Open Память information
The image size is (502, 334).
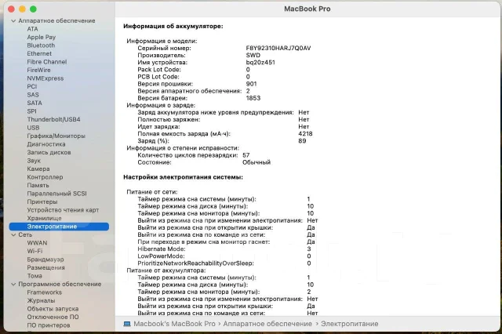[x=38, y=186]
